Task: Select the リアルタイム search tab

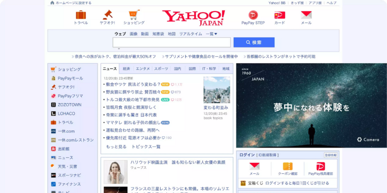Action: tap(190, 34)
